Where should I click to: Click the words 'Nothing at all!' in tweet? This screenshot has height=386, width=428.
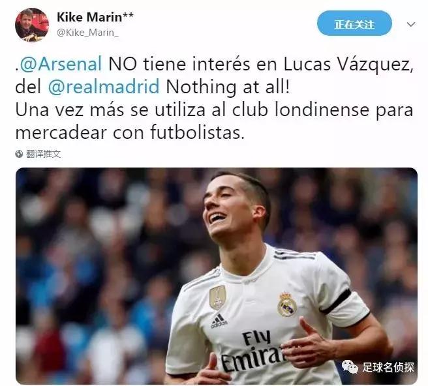coord(228,87)
